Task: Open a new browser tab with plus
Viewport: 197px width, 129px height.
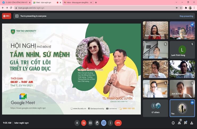Action: [x=96, y=2]
